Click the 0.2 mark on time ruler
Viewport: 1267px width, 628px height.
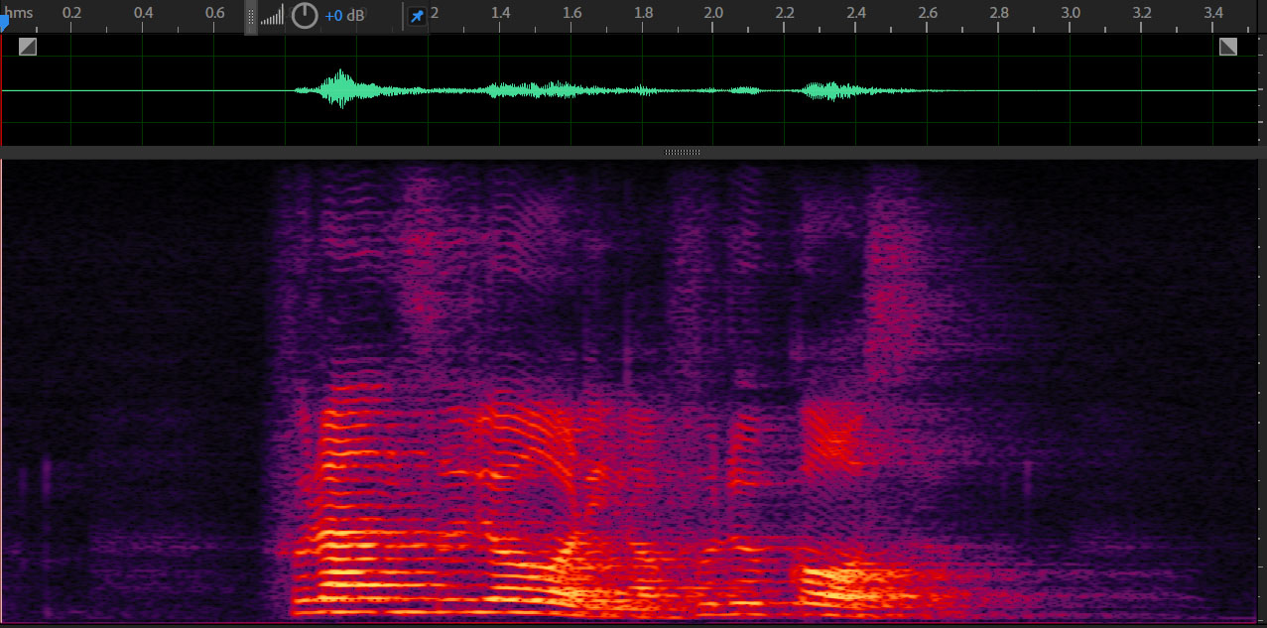[x=71, y=13]
